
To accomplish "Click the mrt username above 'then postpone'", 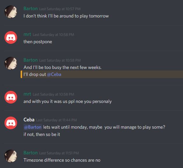I will point(27,34).
